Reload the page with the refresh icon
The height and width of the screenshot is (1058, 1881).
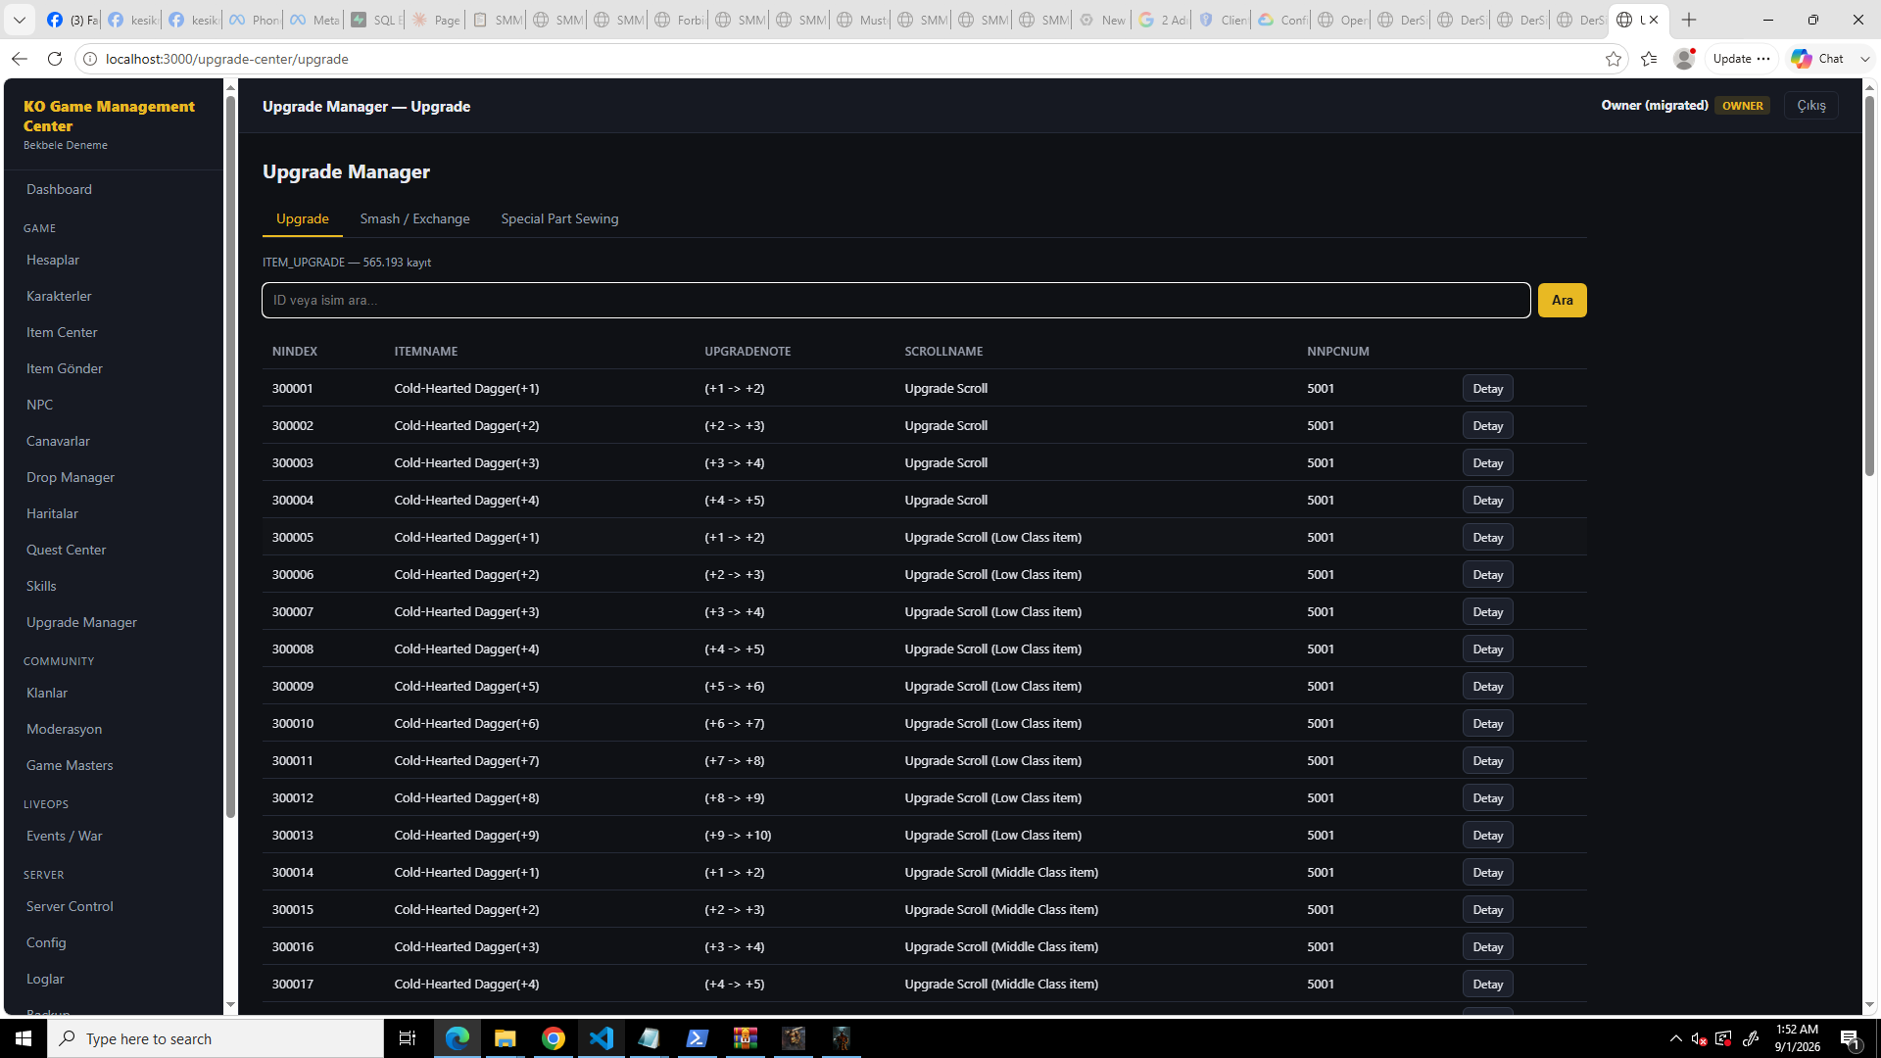coord(55,59)
